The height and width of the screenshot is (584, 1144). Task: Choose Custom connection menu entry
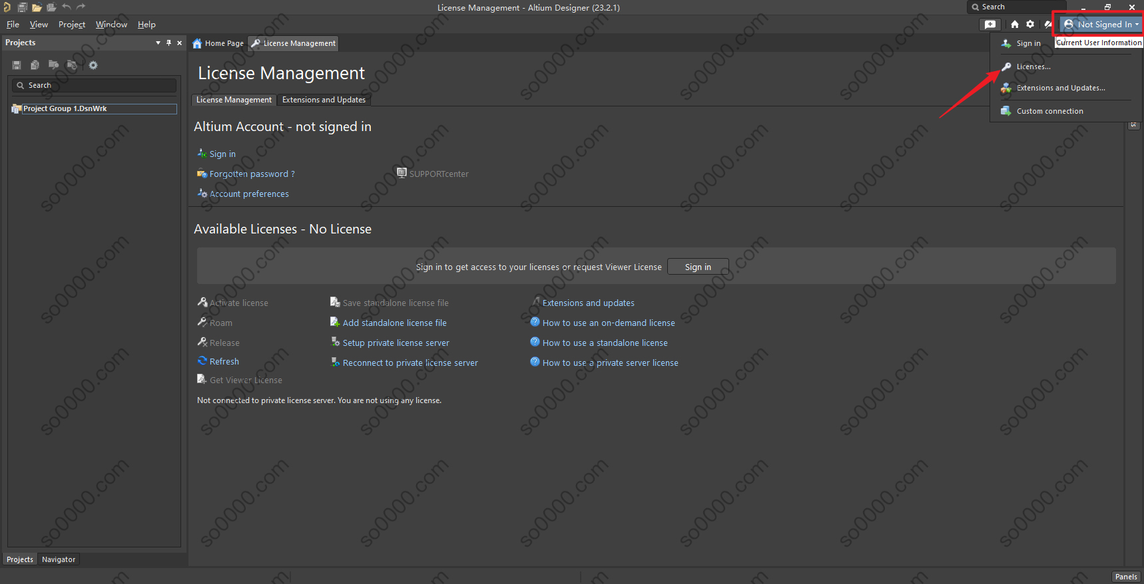pos(1049,111)
